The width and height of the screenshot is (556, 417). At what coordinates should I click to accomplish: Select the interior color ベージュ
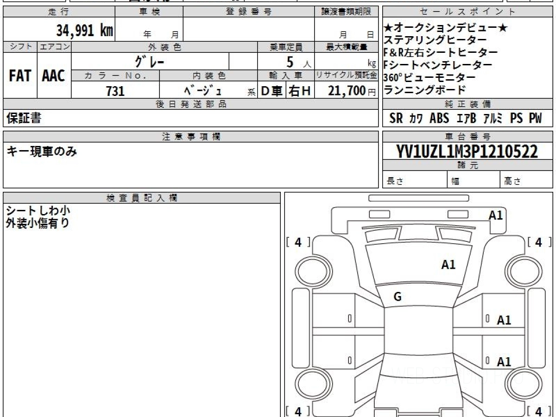tap(202, 91)
